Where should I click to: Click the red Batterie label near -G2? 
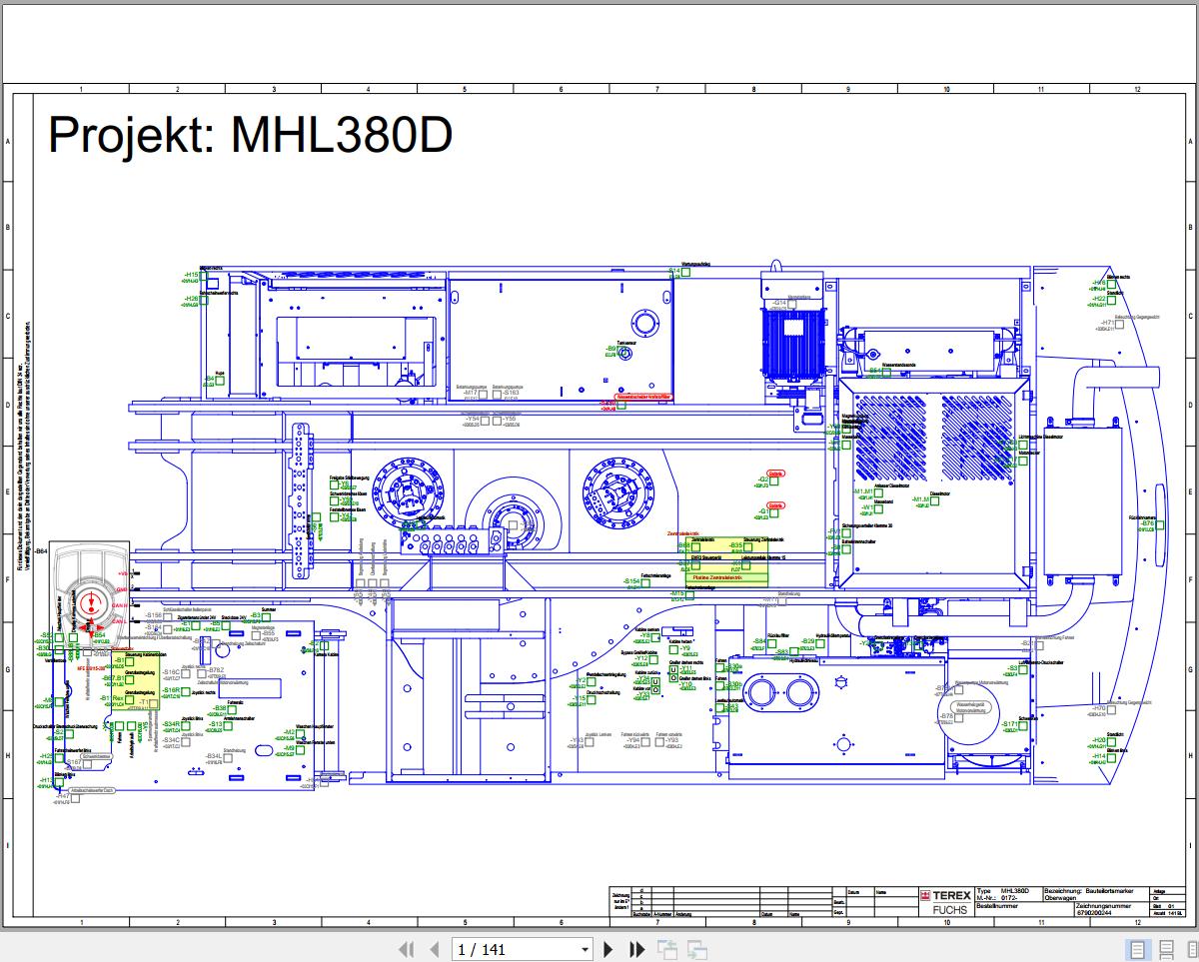[775, 473]
